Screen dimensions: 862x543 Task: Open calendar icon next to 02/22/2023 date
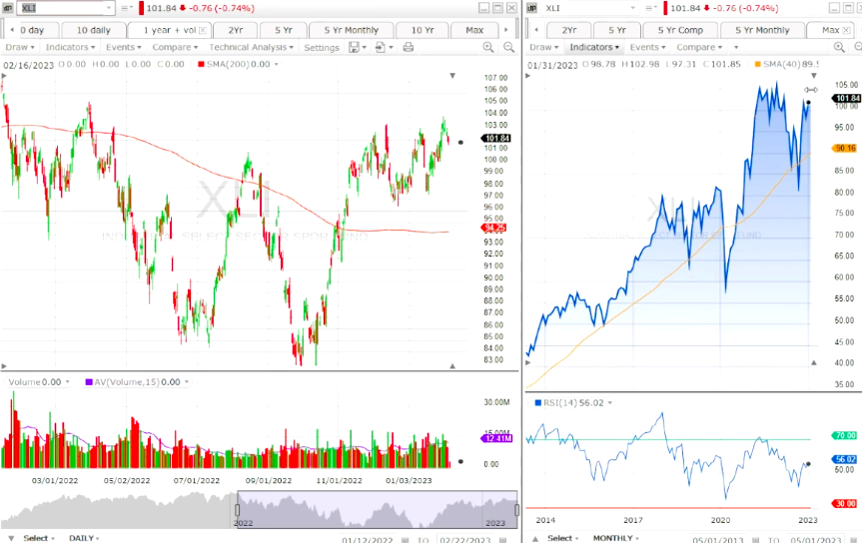tap(501, 540)
